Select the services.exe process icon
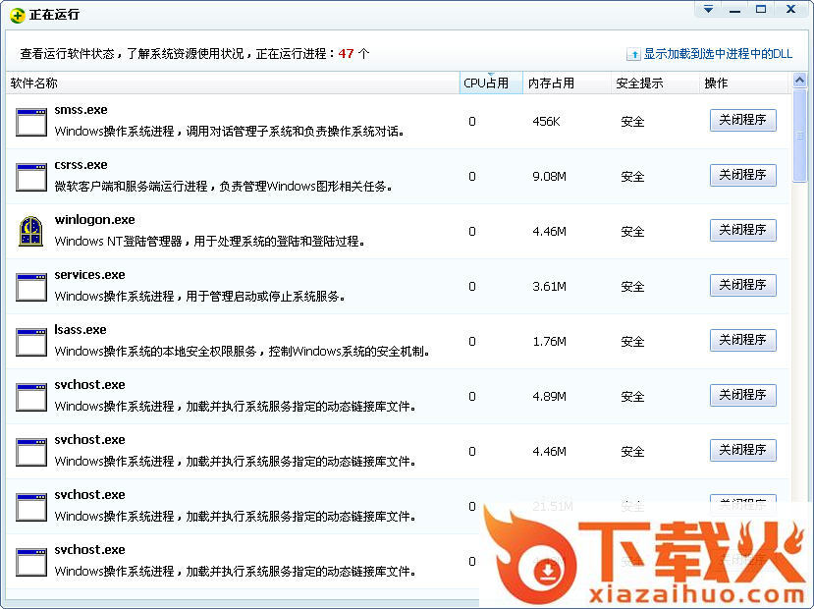 [x=31, y=287]
